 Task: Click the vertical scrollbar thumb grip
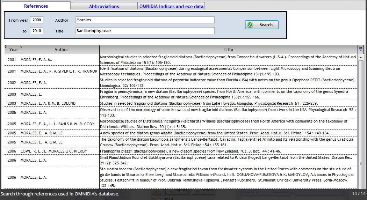[361, 163]
